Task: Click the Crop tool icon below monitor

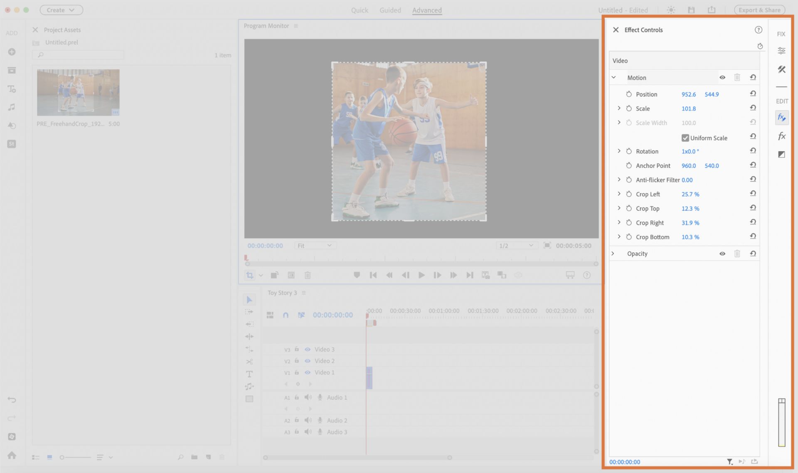Action: 249,275
